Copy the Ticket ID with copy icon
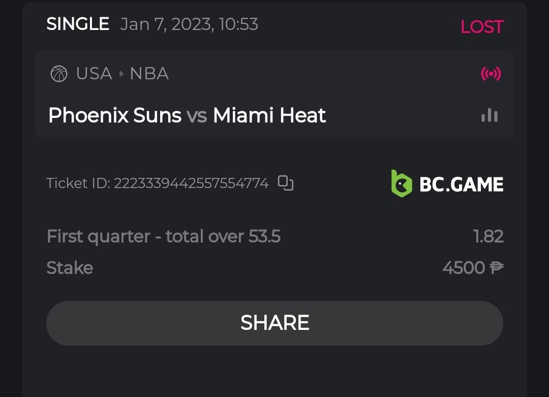This screenshot has width=549, height=397. 286,183
